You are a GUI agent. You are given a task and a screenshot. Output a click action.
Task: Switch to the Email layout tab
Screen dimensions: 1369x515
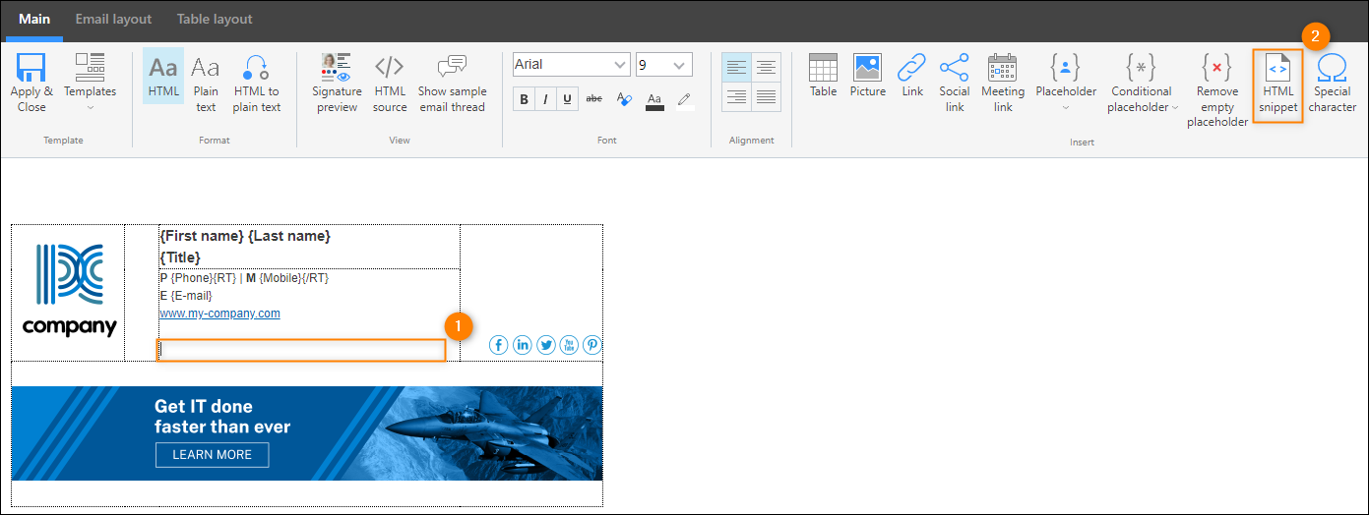pyautogui.click(x=114, y=20)
